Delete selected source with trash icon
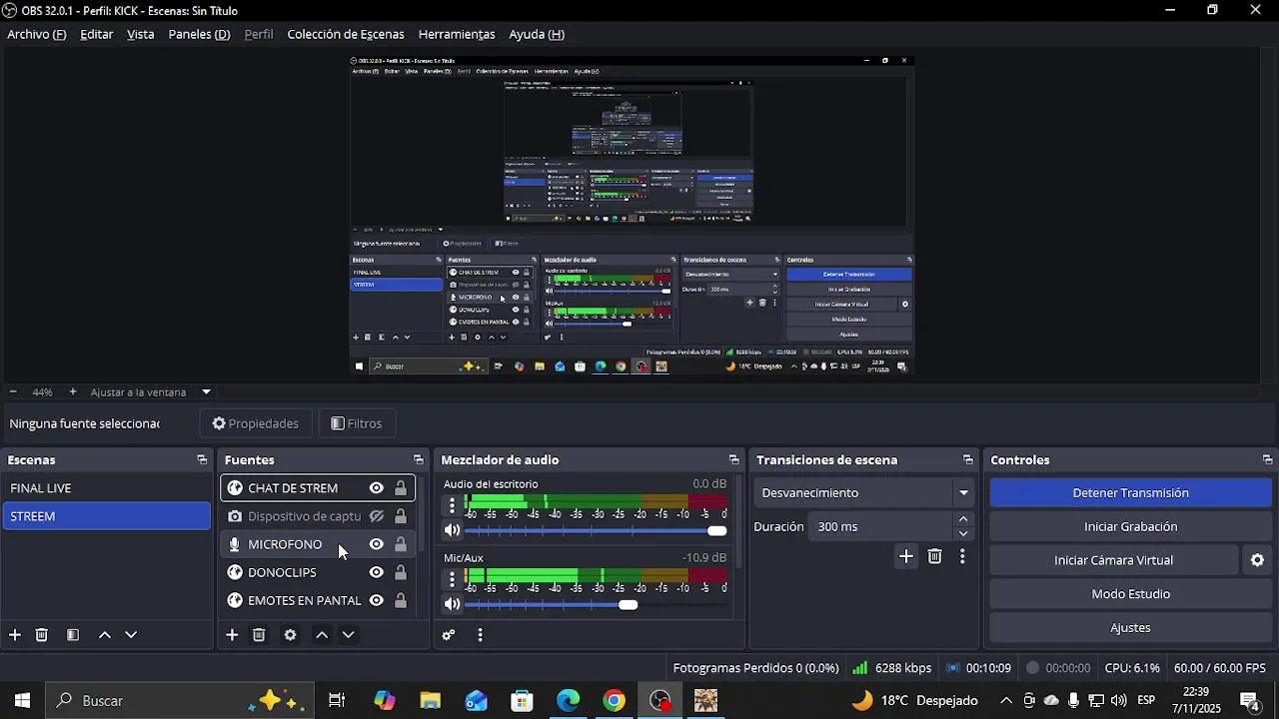 (259, 635)
